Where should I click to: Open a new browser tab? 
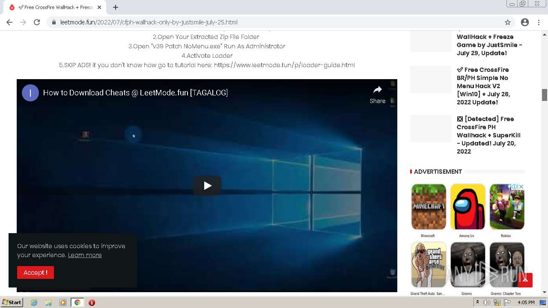(x=116, y=7)
